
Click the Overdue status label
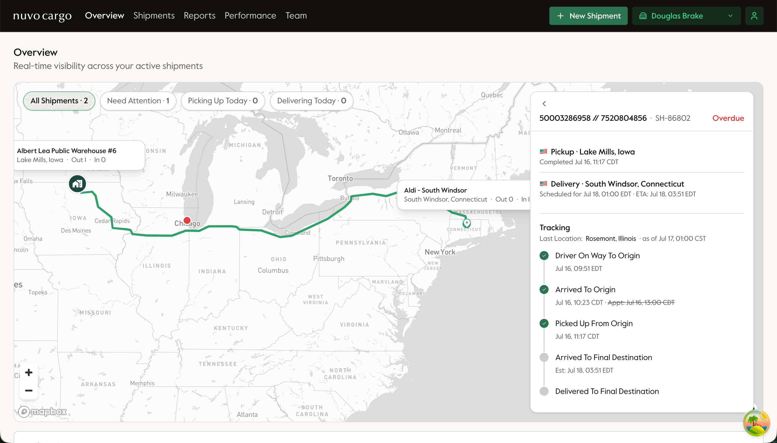(x=728, y=118)
